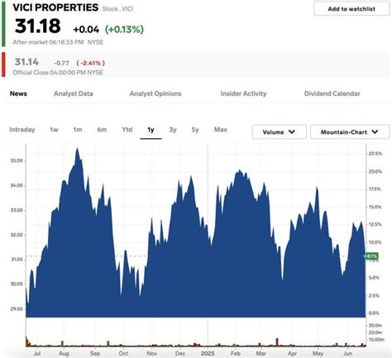Click the +0.13% change value
Image resolution: width=392 pixels, height=358 pixels.
124,29
